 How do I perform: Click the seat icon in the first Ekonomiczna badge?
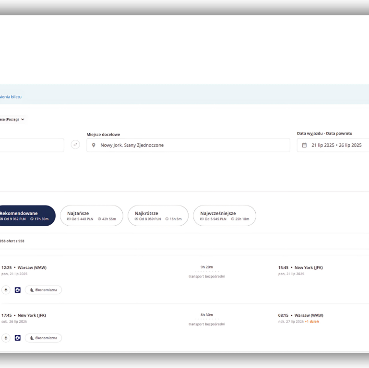click(x=32, y=290)
